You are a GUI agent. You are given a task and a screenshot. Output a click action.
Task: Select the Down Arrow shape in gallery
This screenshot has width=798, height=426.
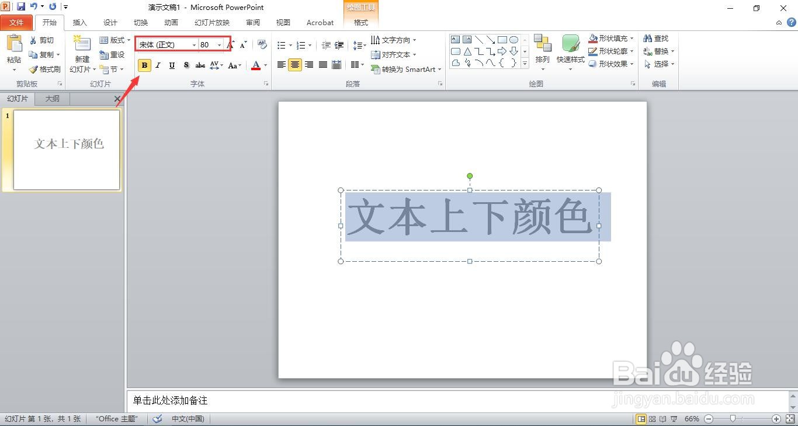click(x=514, y=51)
